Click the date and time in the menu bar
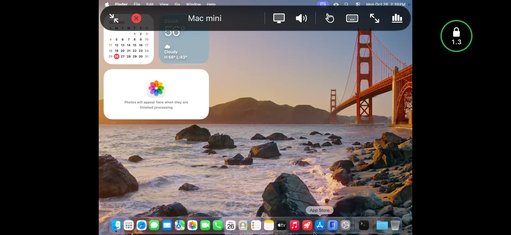Screen dimensions: 511x235 tap(385, 4)
